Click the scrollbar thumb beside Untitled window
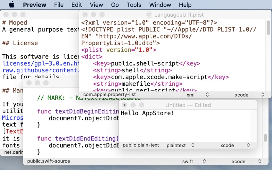The width and height of the screenshot is (272, 170). click(266, 138)
